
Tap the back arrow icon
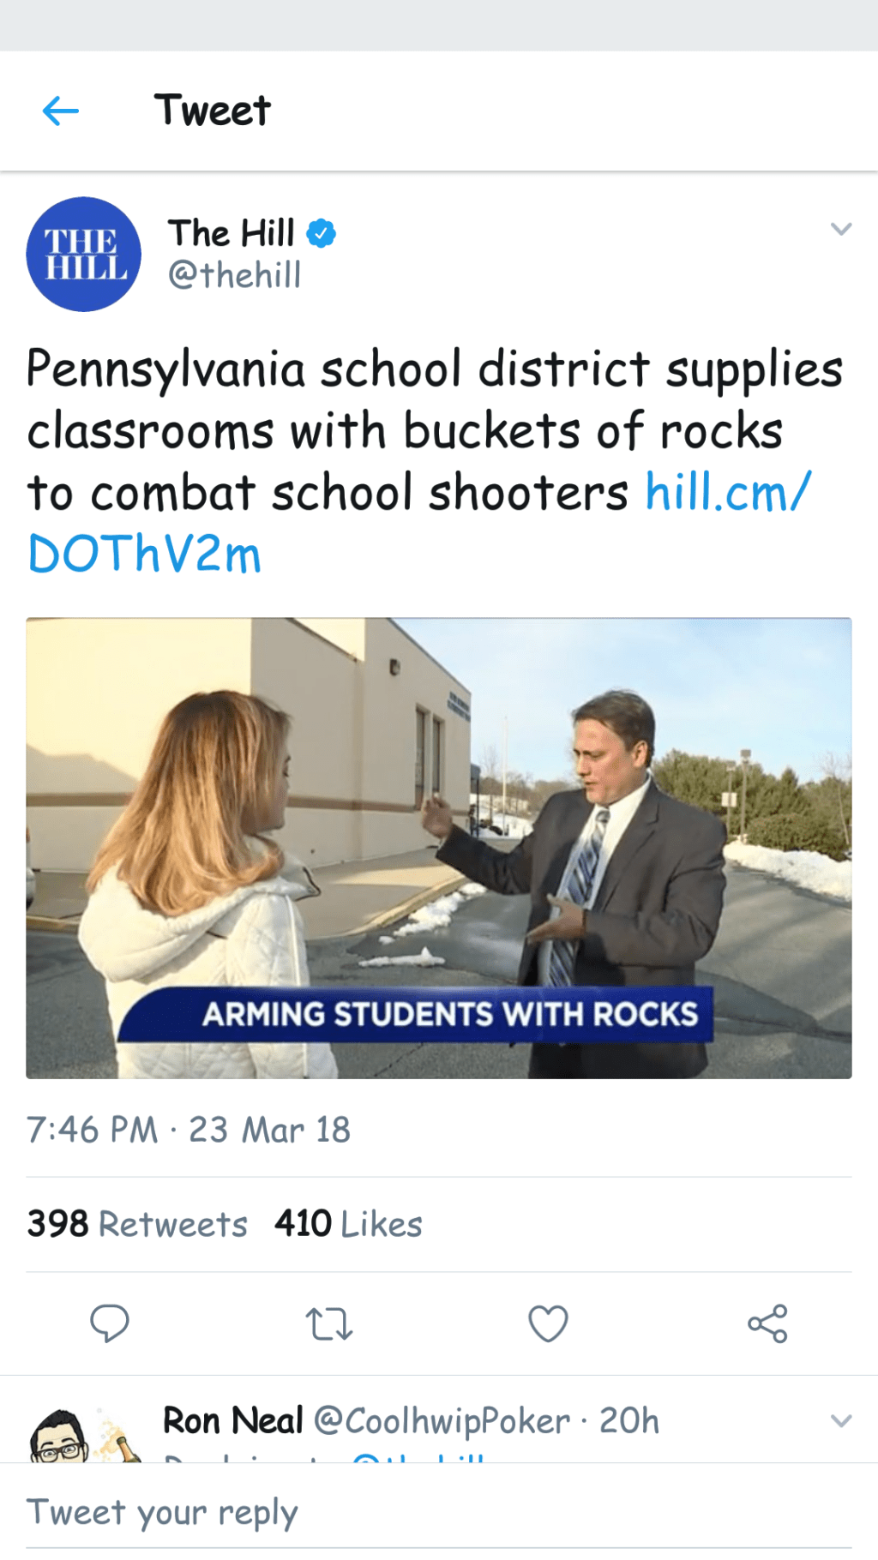[x=61, y=111]
